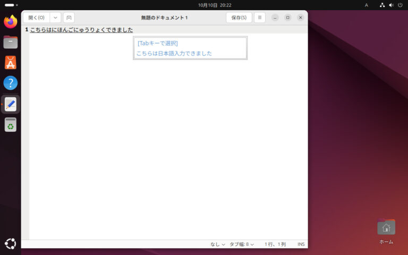
Task: Open the Trash from the dock
Action: 10,124
